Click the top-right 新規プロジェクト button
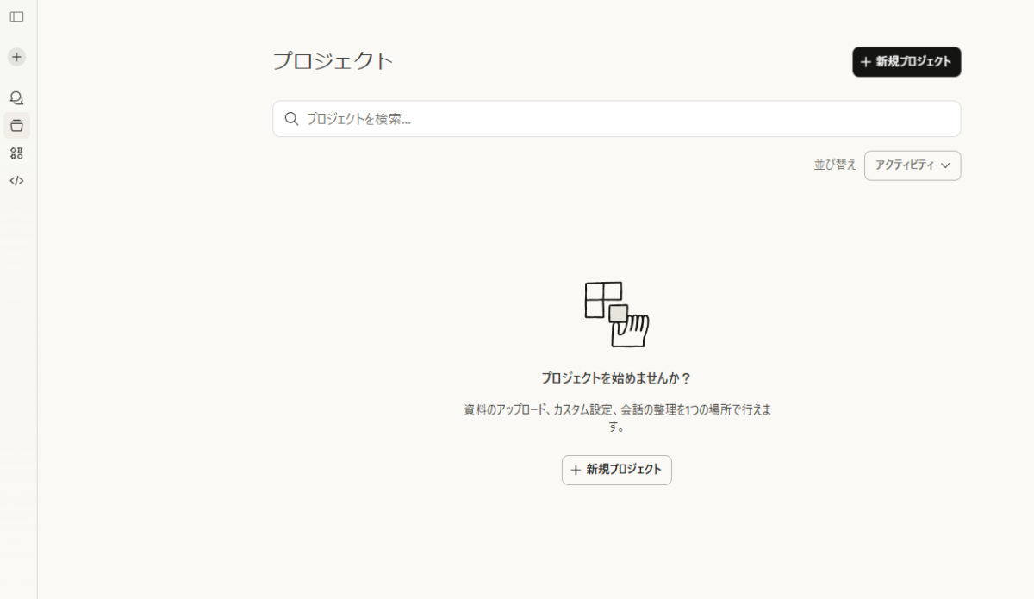 pos(906,61)
